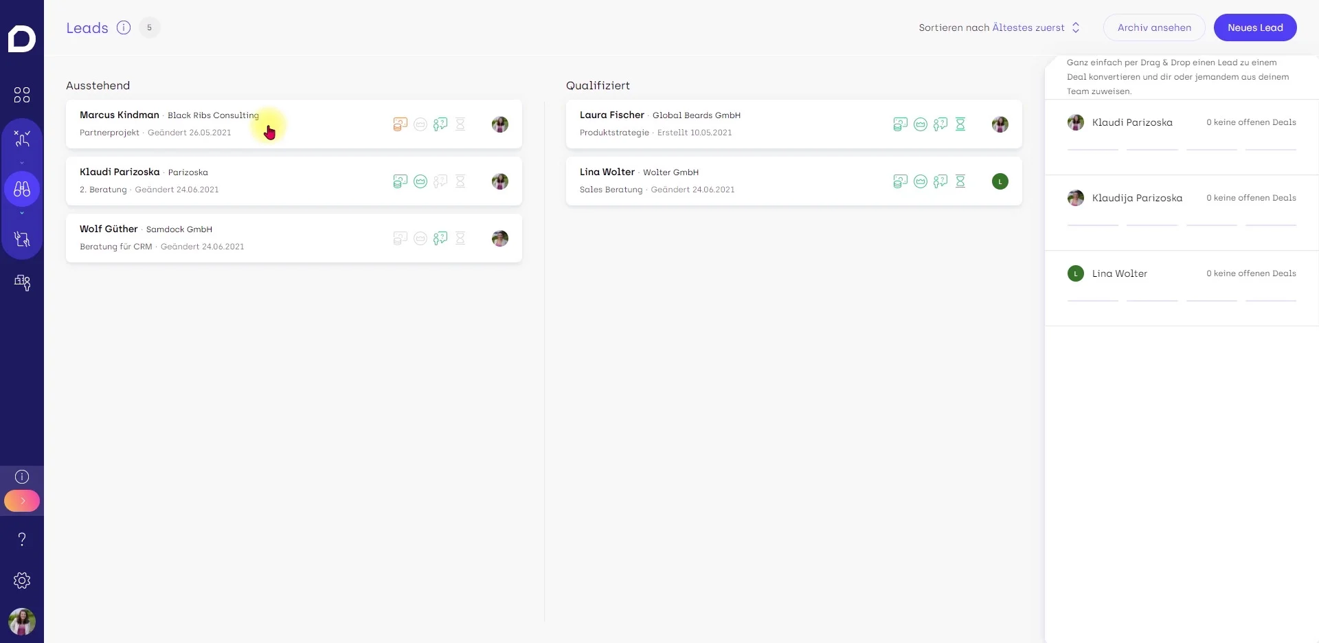Click owner avatar on Laura Fischer card
The width and height of the screenshot is (1319, 643).
pos(1000,124)
